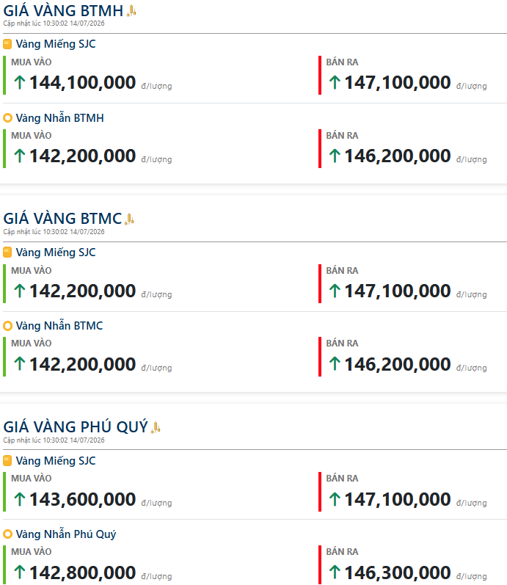Click the chart icon beside GIÁ VÀNG BTMC

click(x=129, y=219)
